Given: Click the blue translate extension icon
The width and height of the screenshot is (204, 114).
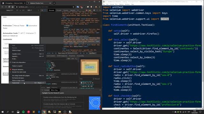Looking at the screenshot, I should (x=78, y=7).
